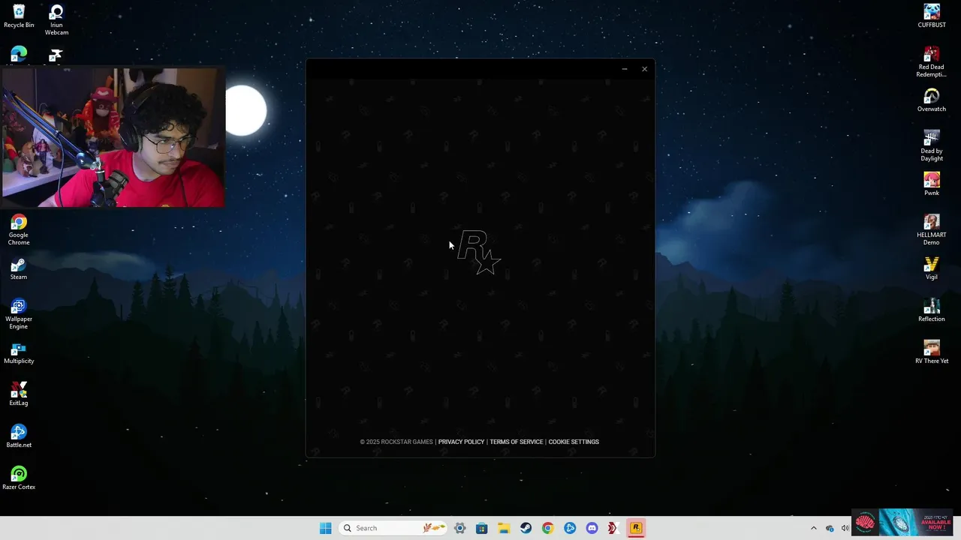The image size is (961, 540).
Task: Open Steam from the taskbar
Action: [526, 528]
